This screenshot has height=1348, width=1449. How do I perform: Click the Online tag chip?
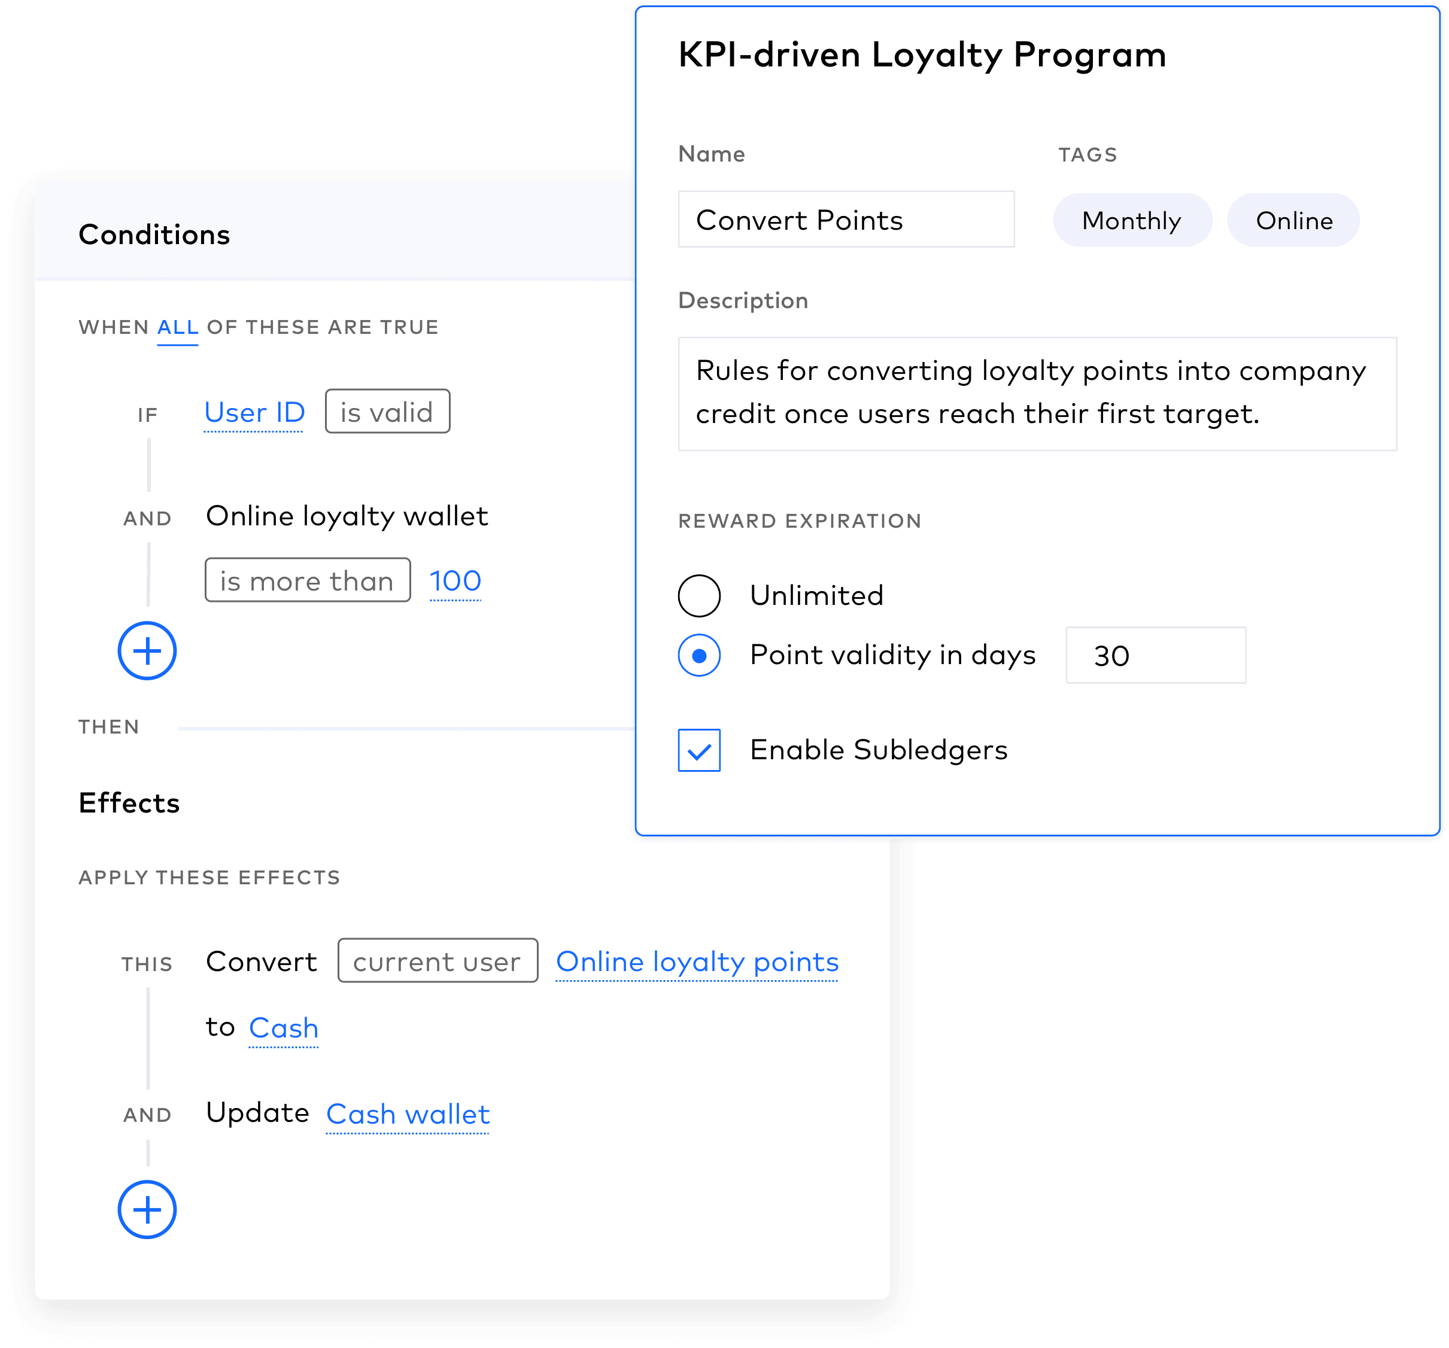[1293, 220]
